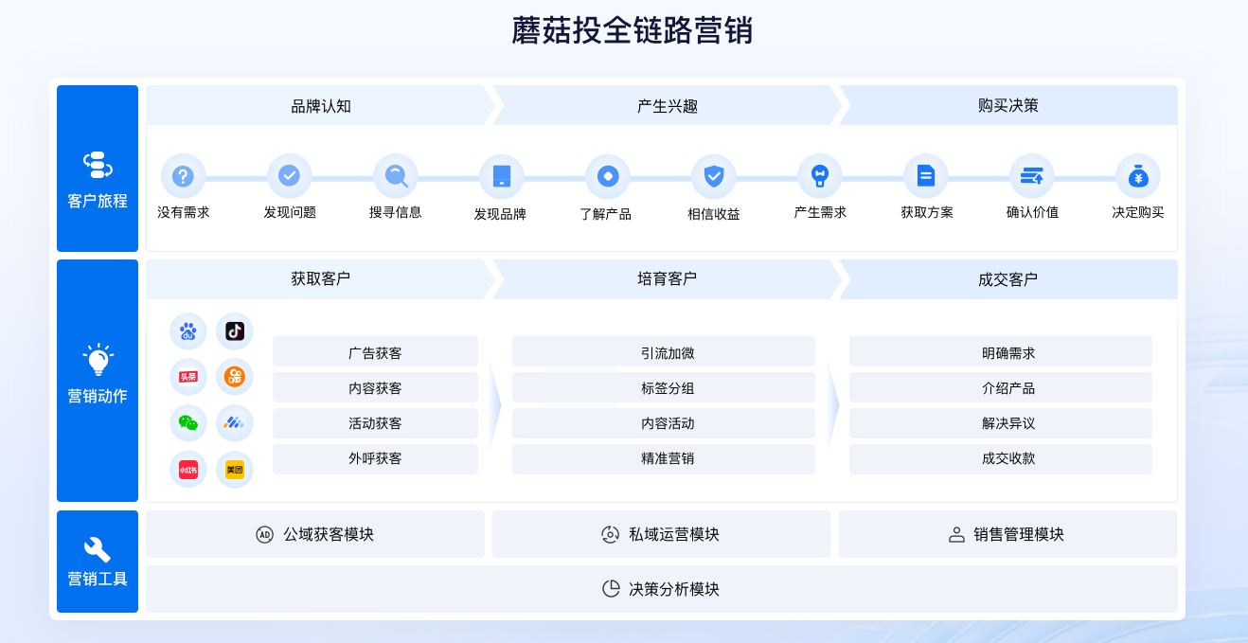Click the card icon above 确认价值
The image size is (1248, 643).
coord(1032,176)
